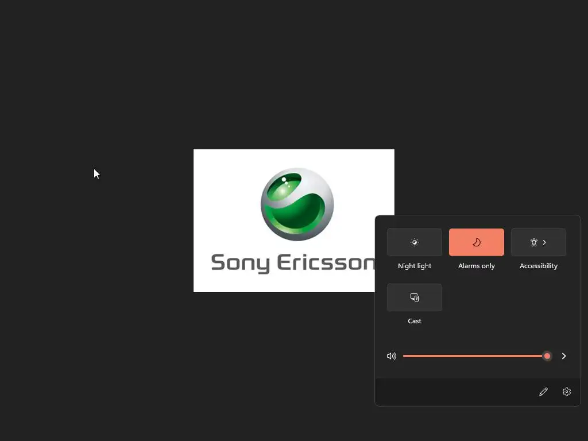
Task: Expand sound output options chevron
Action: 564,356
